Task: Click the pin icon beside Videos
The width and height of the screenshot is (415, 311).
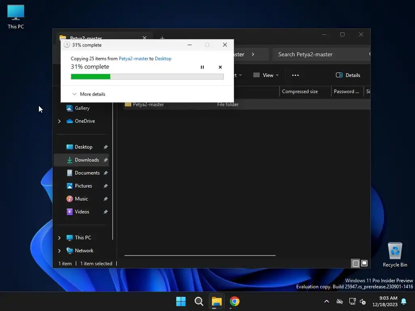Action: tap(106, 212)
